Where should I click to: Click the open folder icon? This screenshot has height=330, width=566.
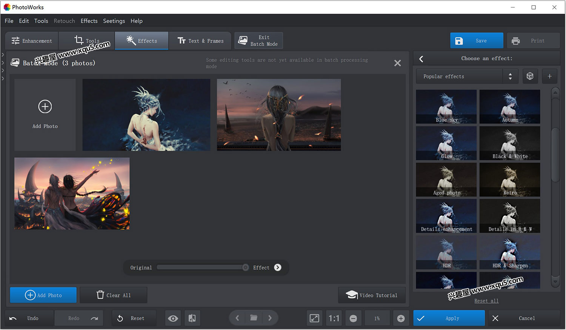coord(254,318)
